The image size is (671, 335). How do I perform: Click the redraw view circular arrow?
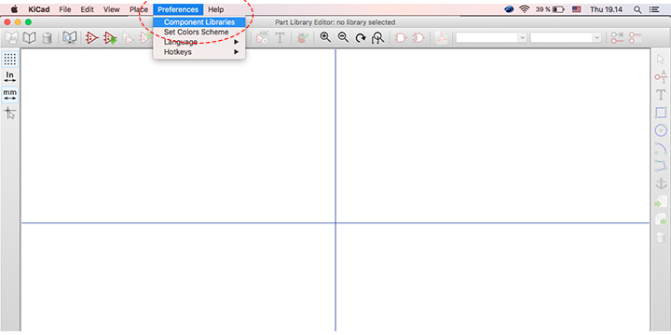(361, 38)
